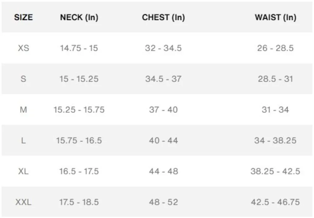Image resolution: width=314 pixels, height=218 pixels.
Task: Select neck value 17.5 - 18.5
Action: 79,202
